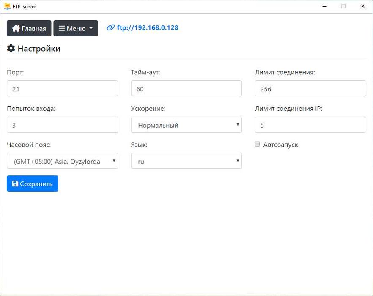Screen dimensions: 373x296
Task: Click the hamburger icon on Меню button
Action: point(62,28)
